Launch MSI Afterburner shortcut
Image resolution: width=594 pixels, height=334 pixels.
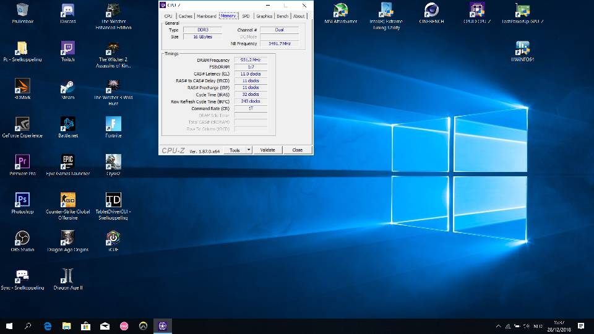[x=340, y=13]
